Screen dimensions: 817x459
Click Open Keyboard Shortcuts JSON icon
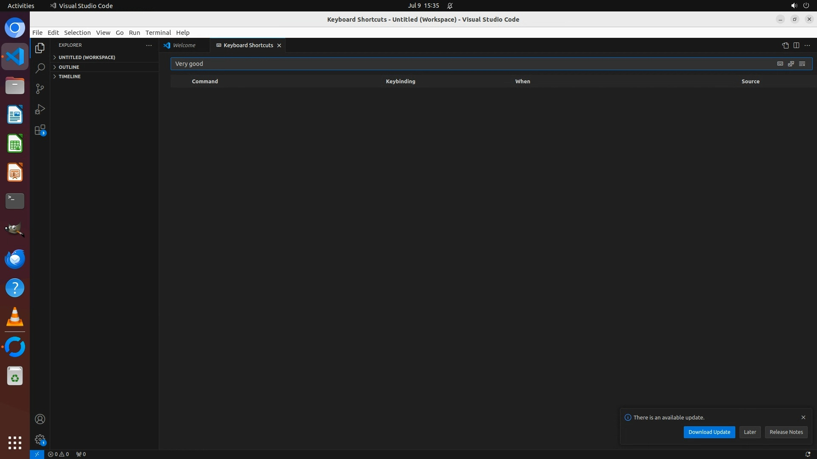[x=785, y=45]
